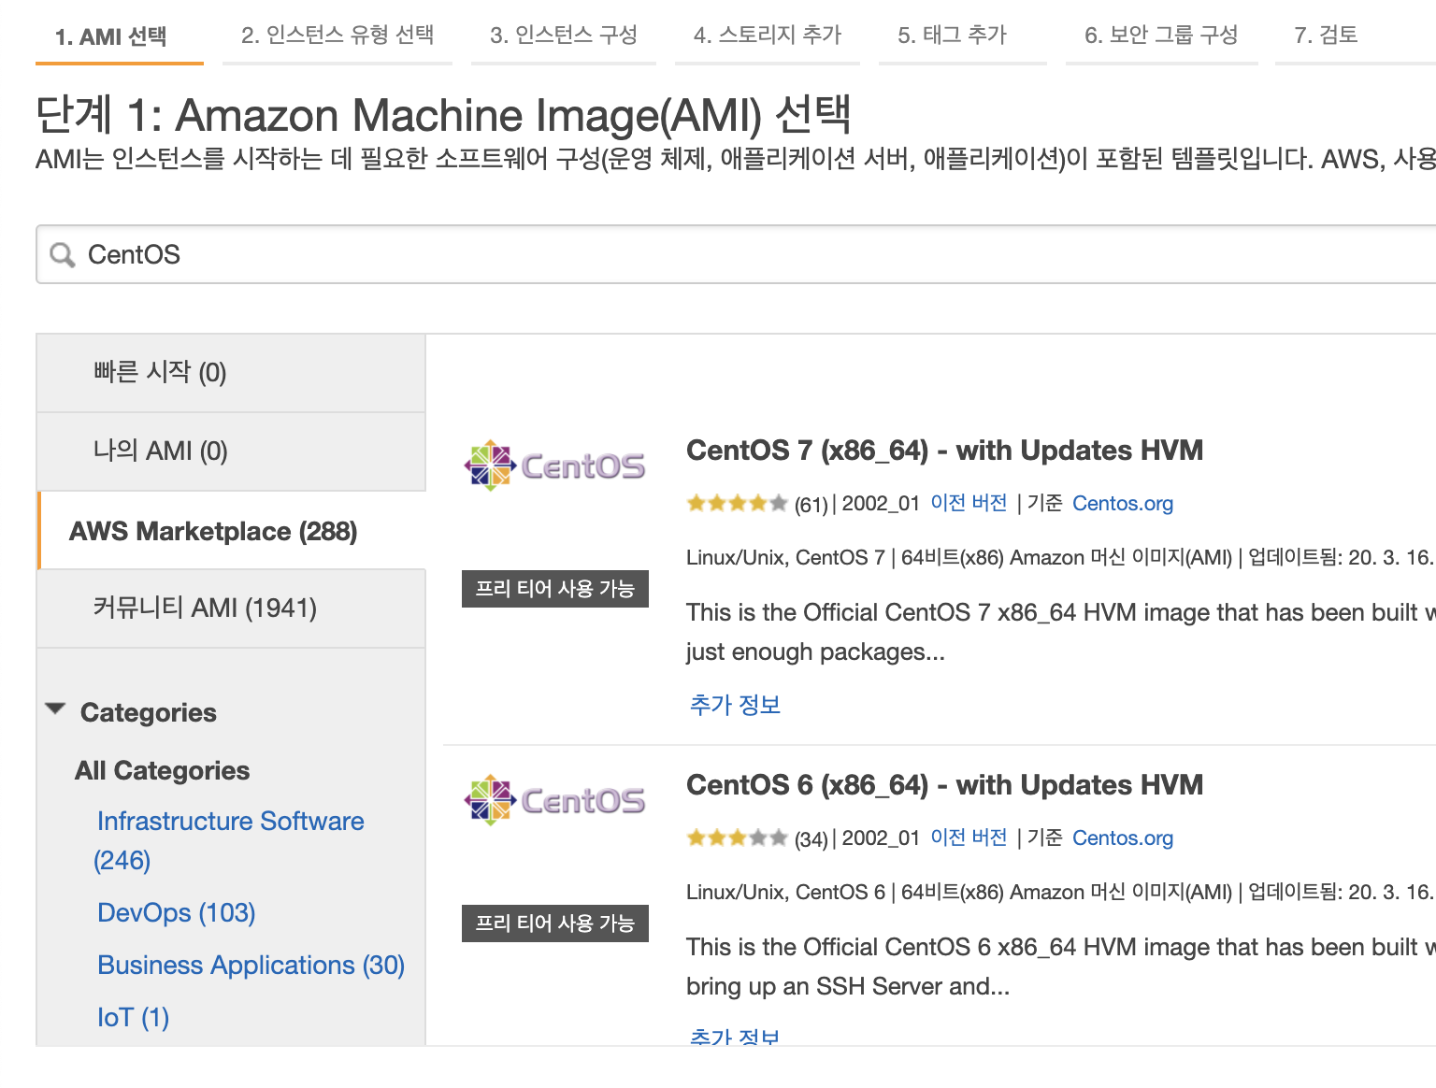
Task: Go to step 2. 인스턴스 유형 선택
Action: pyautogui.click(x=337, y=36)
